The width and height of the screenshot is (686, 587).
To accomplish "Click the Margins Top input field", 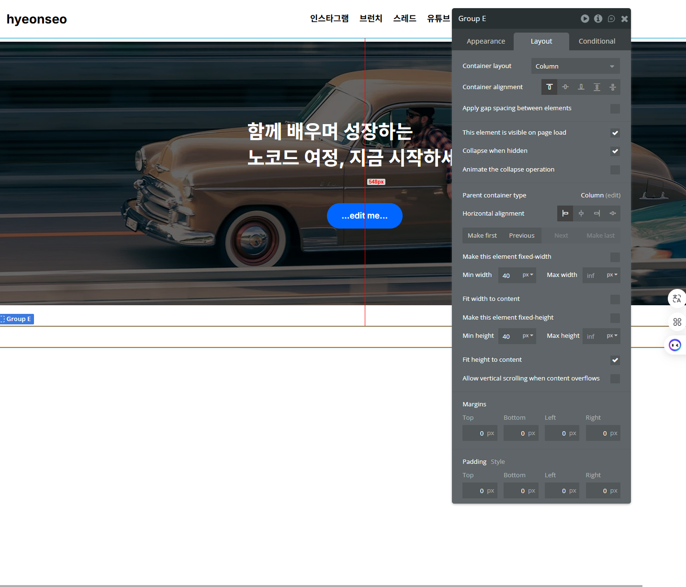I will click(x=479, y=433).
